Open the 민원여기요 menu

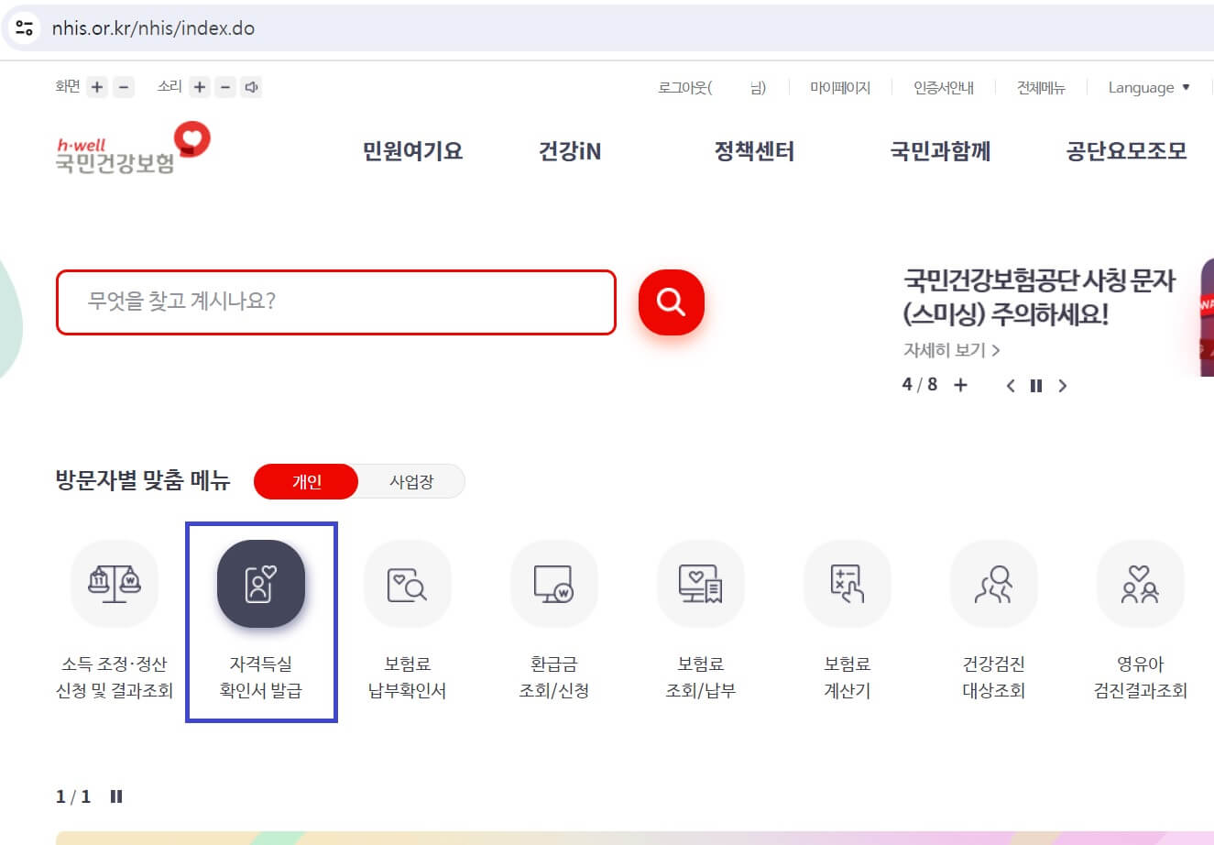(x=412, y=151)
